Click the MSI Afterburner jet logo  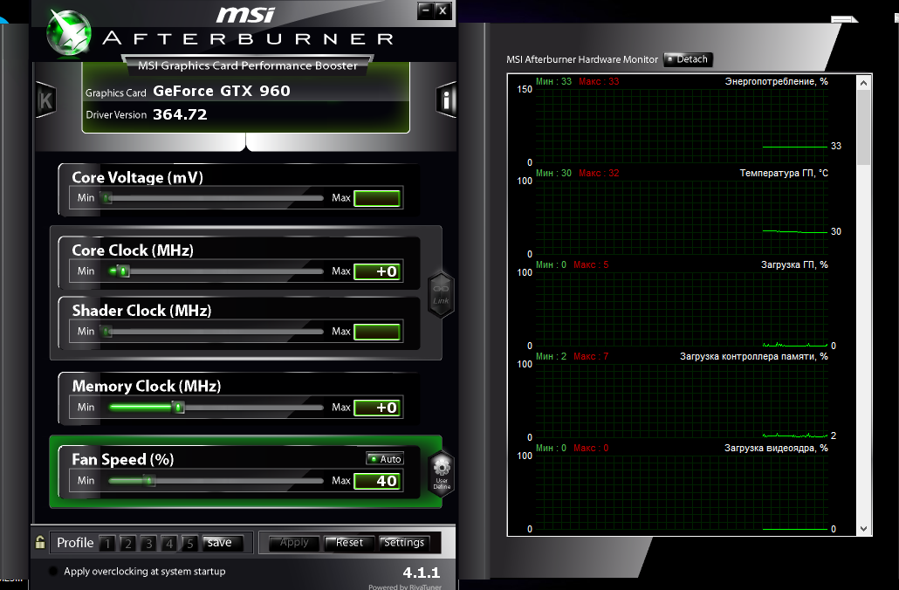click(x=69, y=32)
